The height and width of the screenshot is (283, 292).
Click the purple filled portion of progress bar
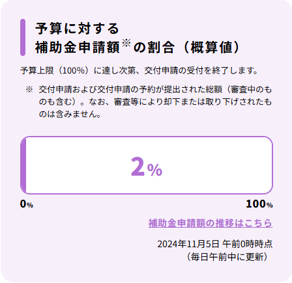click(x=23, y=165)
